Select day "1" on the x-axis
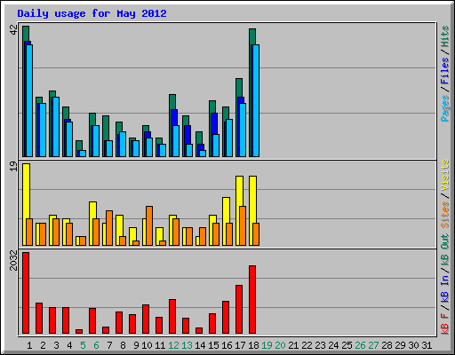 point(29,345)
